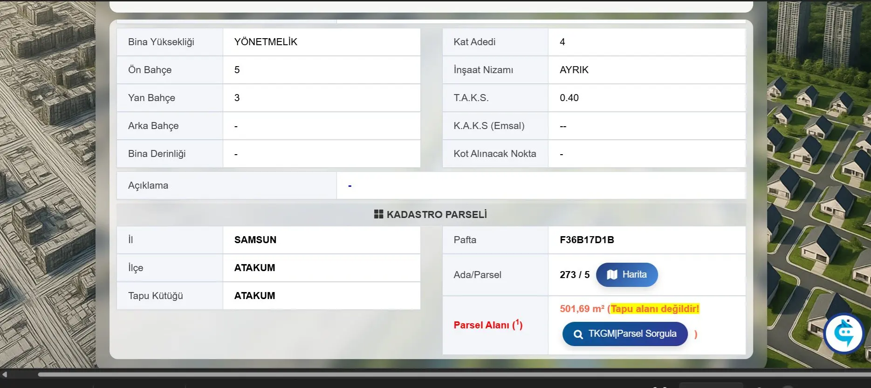Select the Pafta value F36B17D1B
Screen dimensions: 871x388
pos(587,240)
